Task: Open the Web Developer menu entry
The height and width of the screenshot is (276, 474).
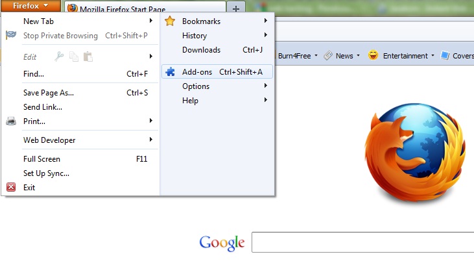Action: [80, 140]
